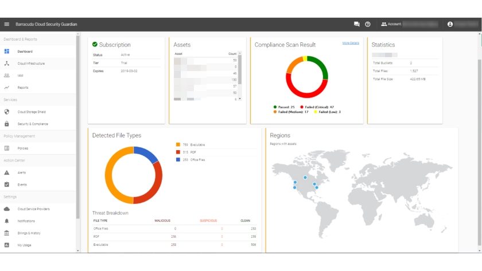Click the orange Failed (Medium) legend swatch
This screenshot has height=271, width=482.
(x=275, y=112)
